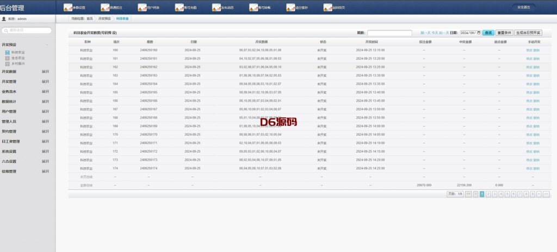Click the 日期 date input field
This screenshot has width=557, height=252.
(x=471, y=33)
